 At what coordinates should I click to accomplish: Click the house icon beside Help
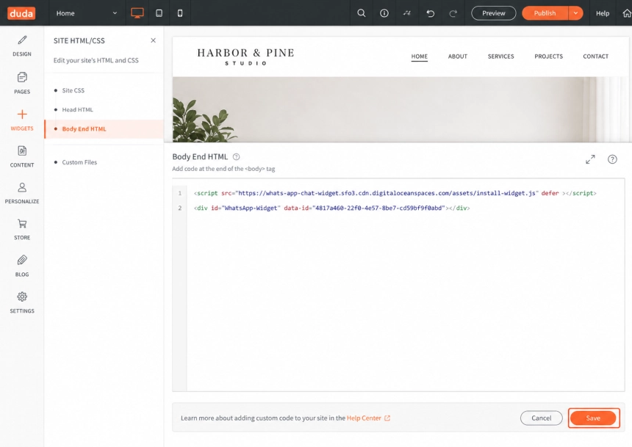tap(626, 13)
